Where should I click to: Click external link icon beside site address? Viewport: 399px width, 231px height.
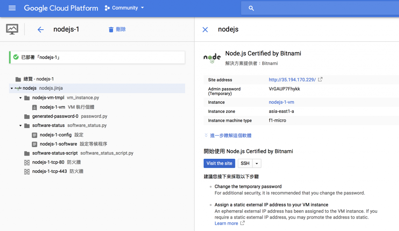pyautogui.click(x=320, y=79)
